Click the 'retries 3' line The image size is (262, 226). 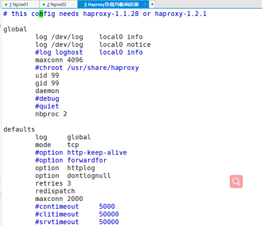tap(53, 183)
